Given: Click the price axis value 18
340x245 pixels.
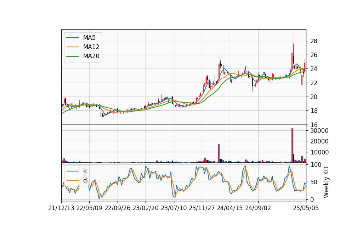Looking at the screenshot, I should pos(313,111).
